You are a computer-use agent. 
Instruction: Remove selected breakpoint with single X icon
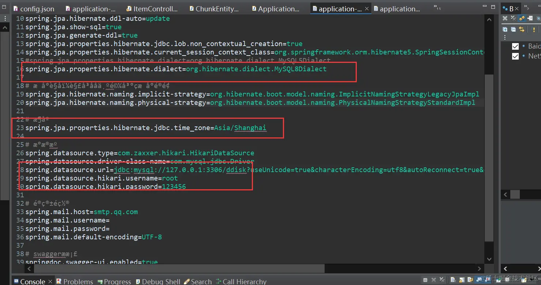[505, 18]
